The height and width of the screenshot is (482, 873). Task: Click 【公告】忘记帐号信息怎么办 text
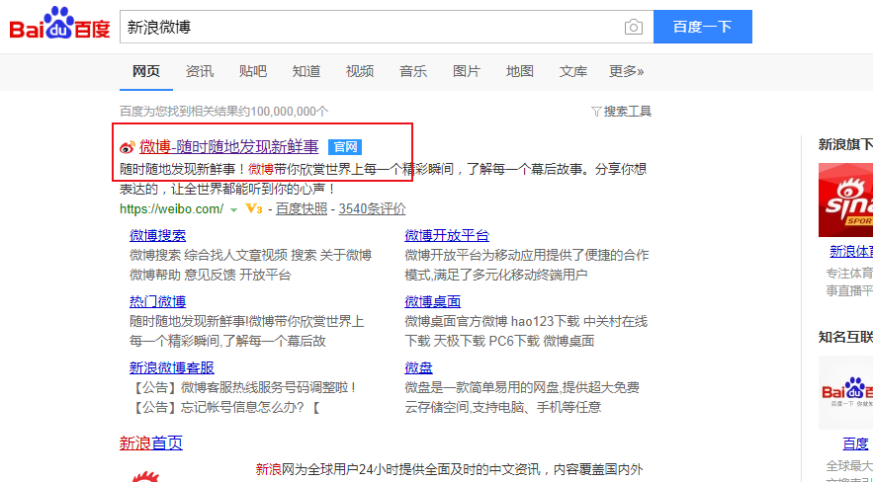(225, 408)
